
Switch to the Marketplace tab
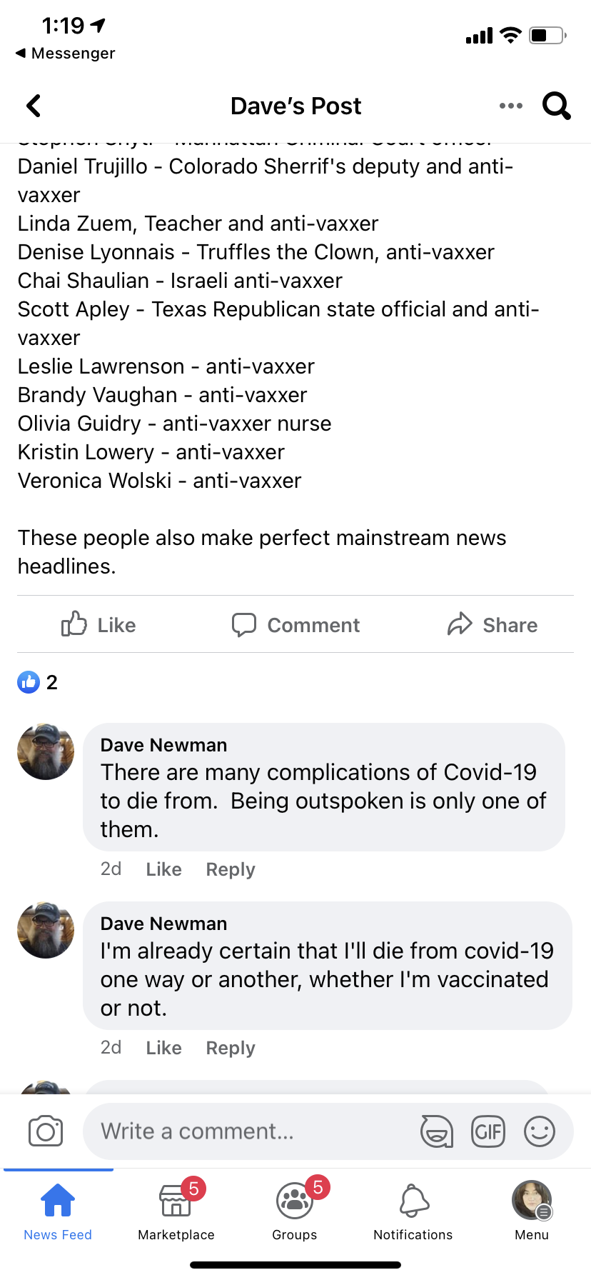(176, 1210)
